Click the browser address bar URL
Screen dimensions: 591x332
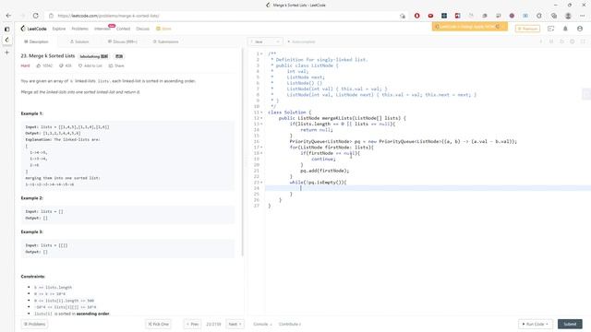tap(108, 16)
